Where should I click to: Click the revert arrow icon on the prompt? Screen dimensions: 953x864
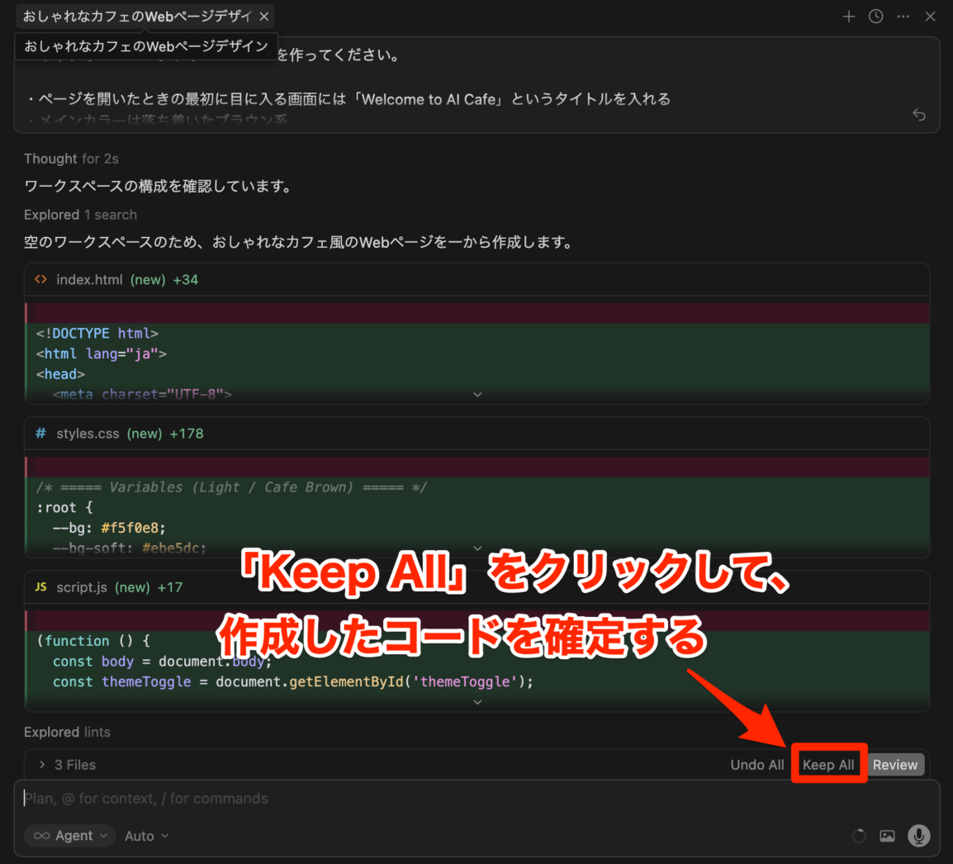[918, 115]
